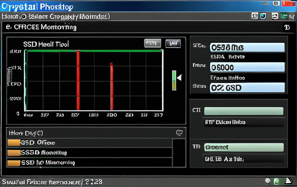Click the pale green CTI progress bar

(x=244, y=111)
